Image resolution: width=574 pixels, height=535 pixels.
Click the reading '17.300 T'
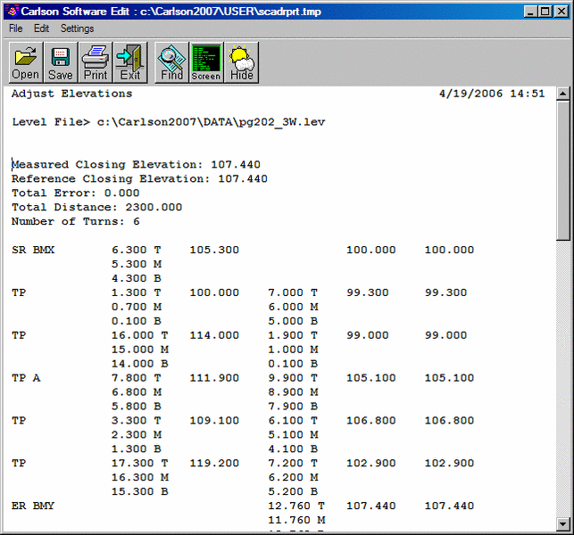pyautogui.click(x=139, y=464)
